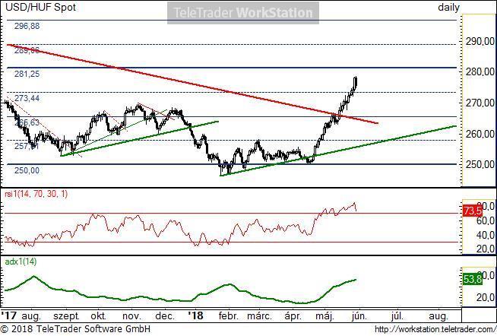Screen dimensions: 497x336
Task: Click the rsi1(14, 70, 30, 1) indicator label
Action: coord(36,194)
